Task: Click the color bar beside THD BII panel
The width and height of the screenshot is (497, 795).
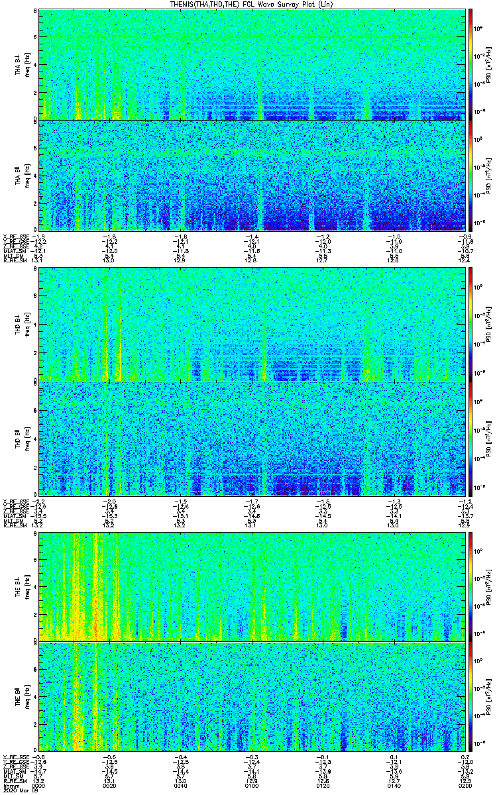Action: click(470, 438)
